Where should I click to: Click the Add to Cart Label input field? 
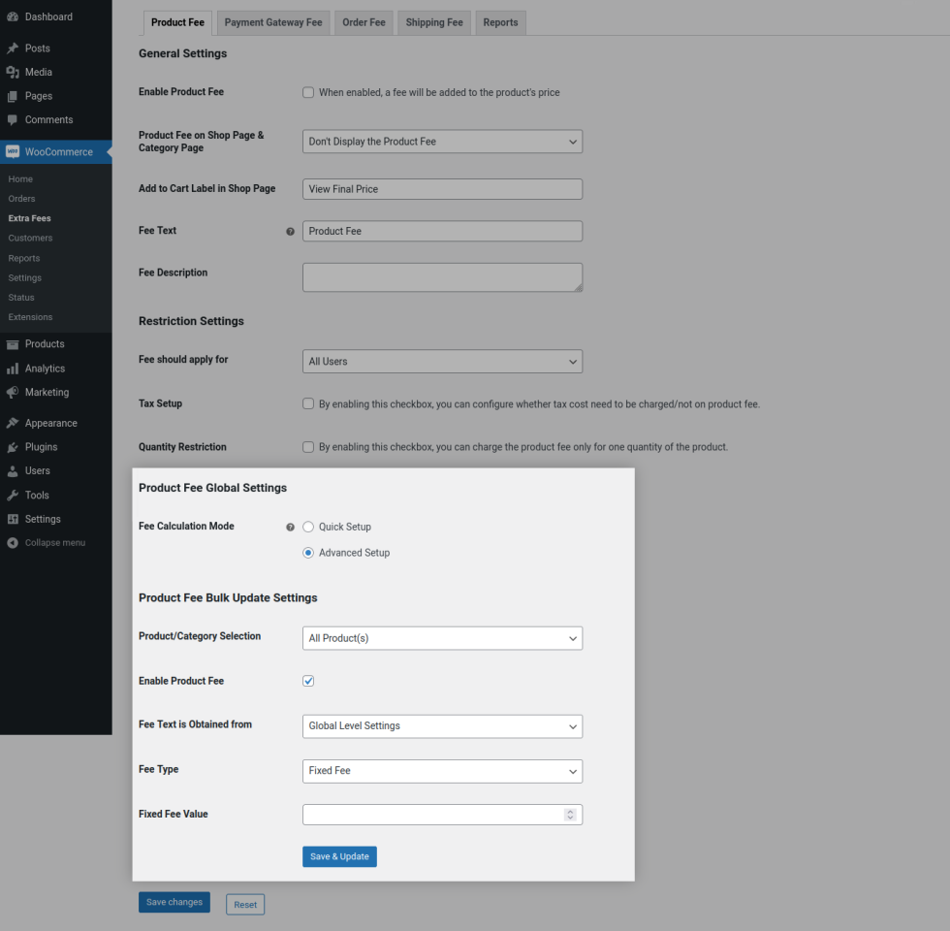pyautogui.click(x=442, y=189)
